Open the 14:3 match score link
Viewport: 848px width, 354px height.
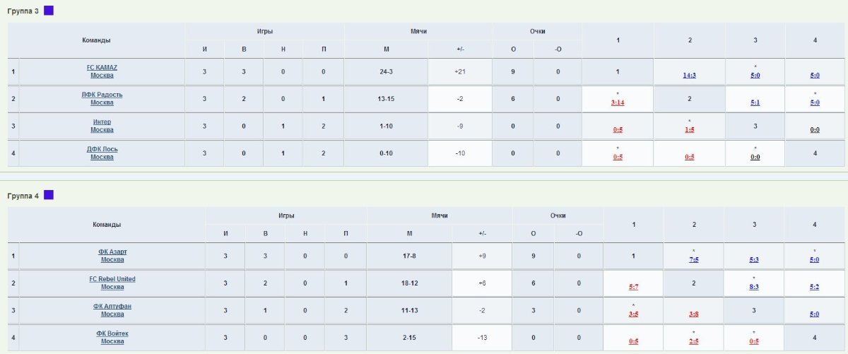pos(690,76)
